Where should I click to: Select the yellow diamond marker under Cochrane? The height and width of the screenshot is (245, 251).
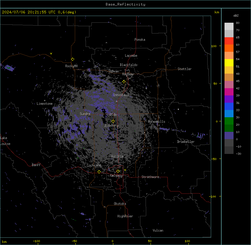coord(99,172)
